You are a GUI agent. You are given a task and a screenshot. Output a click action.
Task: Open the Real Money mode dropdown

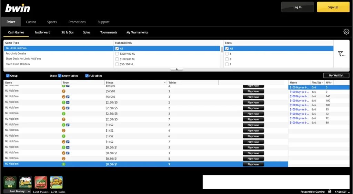coord(17,191)
